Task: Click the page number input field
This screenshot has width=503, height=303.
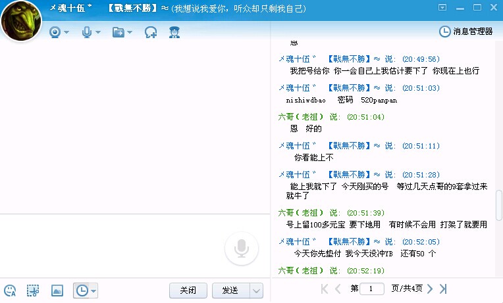Action: (x=373, y=289)
